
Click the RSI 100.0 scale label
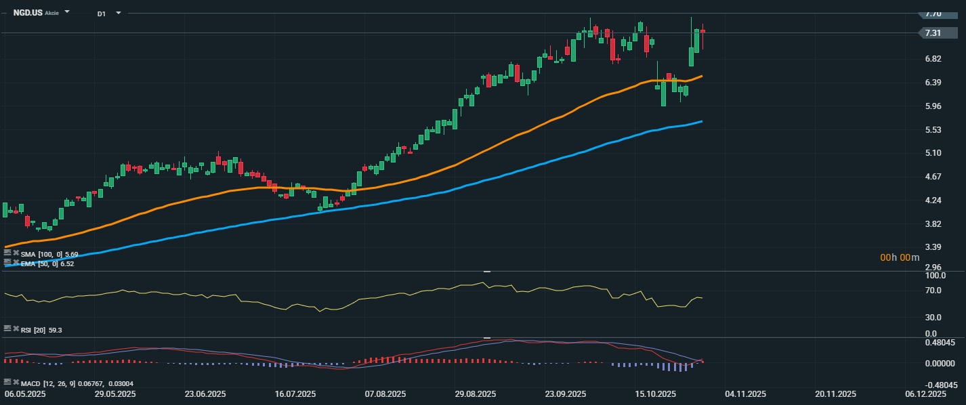click(936, 276)
